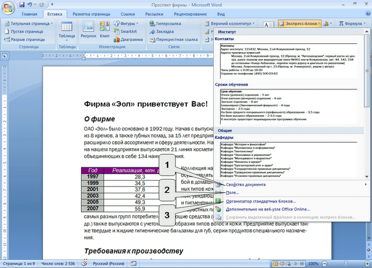Switch to Draft view

click(x=302, y=263)
